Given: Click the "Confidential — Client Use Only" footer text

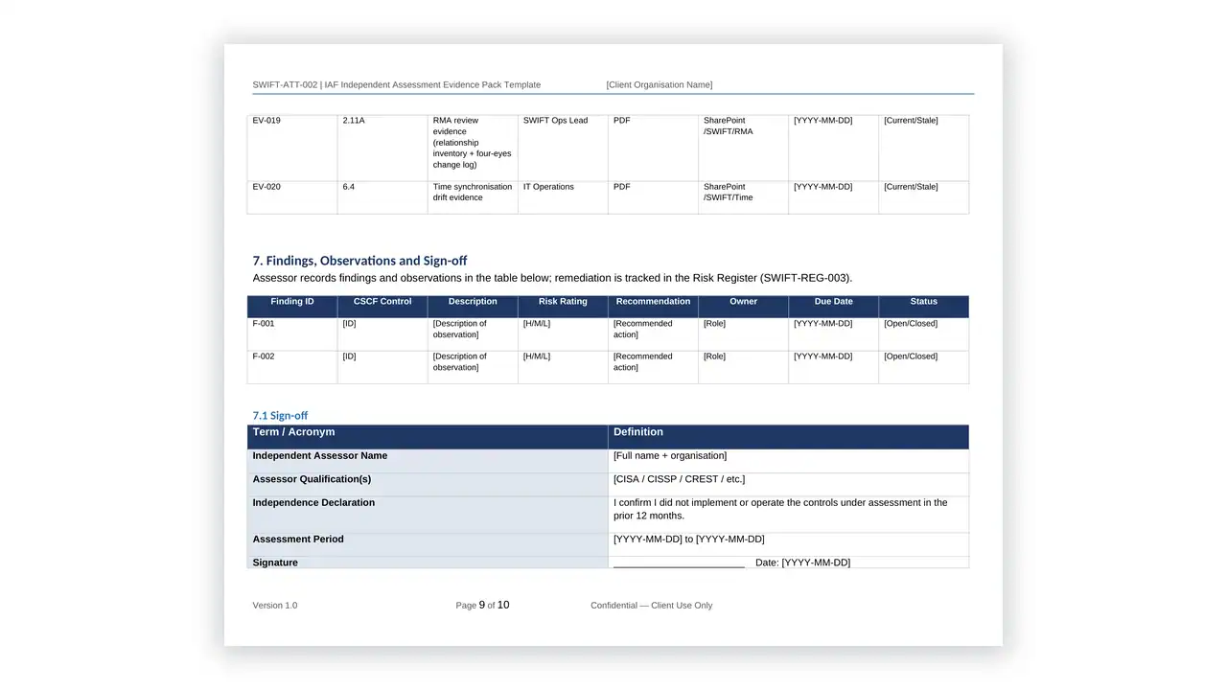Looking at the screenshot, I should (652, 606).
